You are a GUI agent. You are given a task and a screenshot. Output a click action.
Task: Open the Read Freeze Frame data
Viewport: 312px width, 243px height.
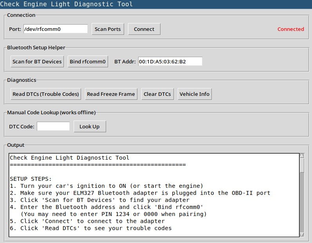(x=111, y=94)
